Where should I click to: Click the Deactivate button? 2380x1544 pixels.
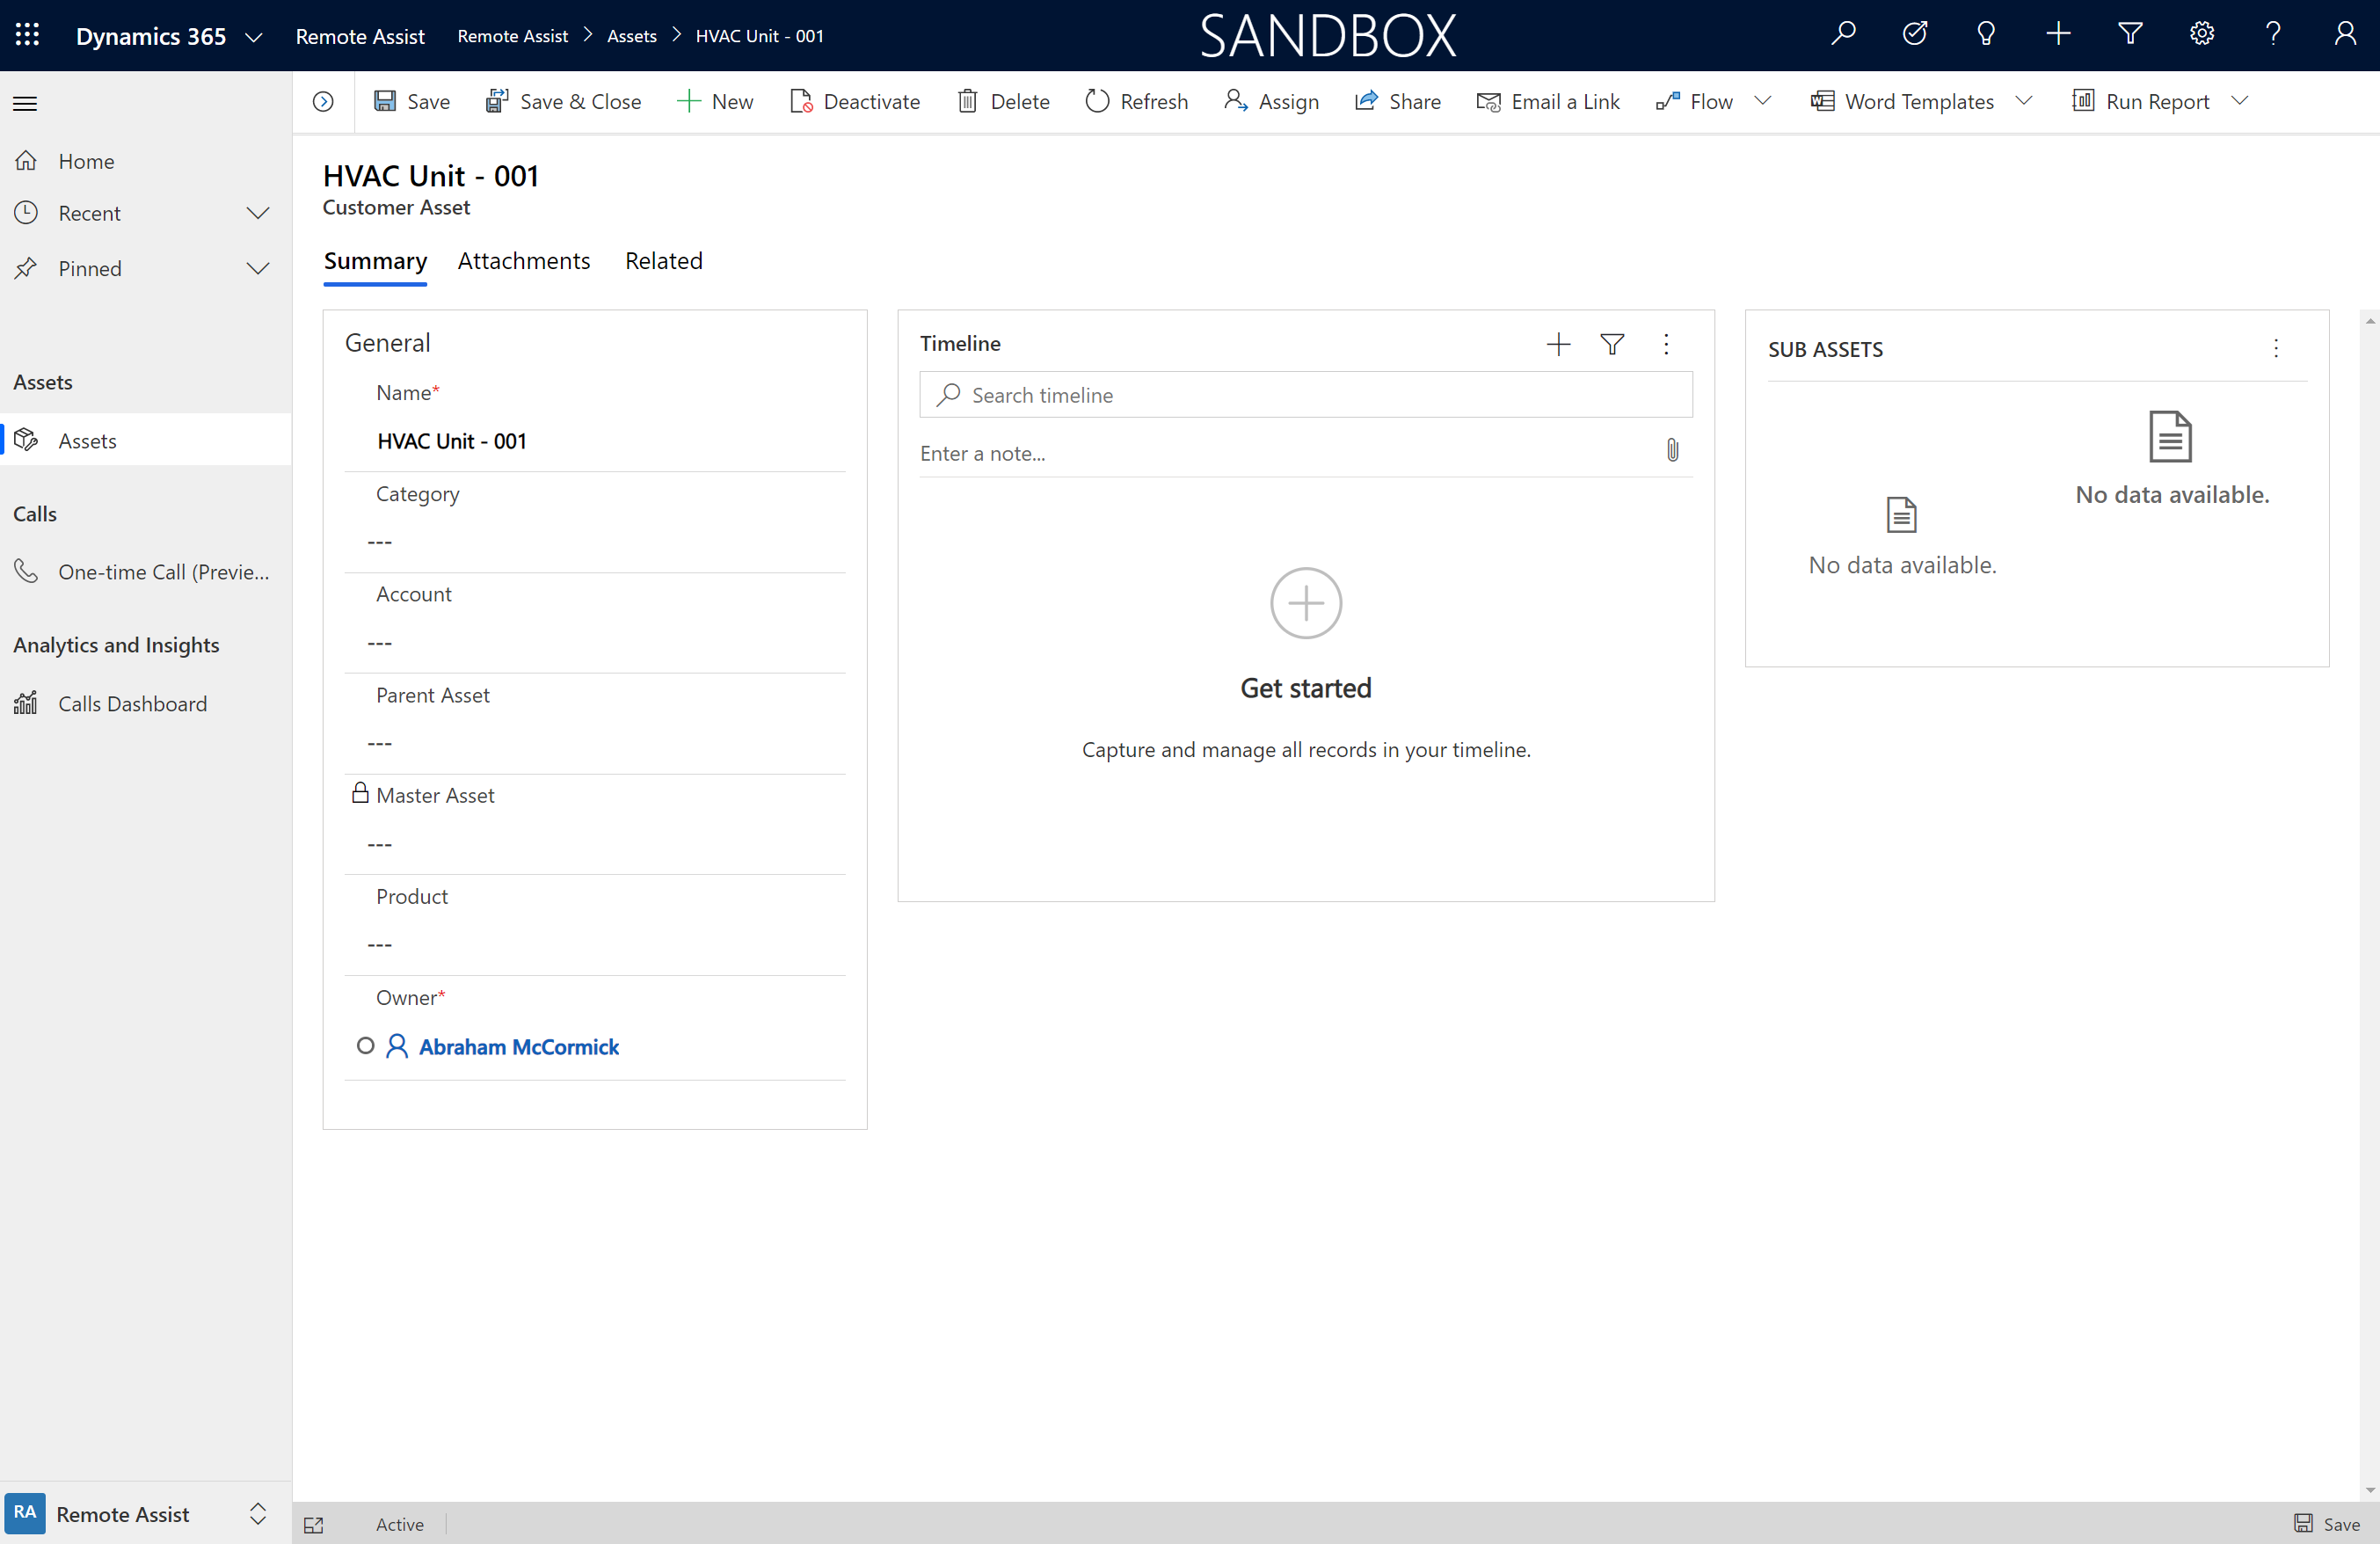tap(855, 100)
